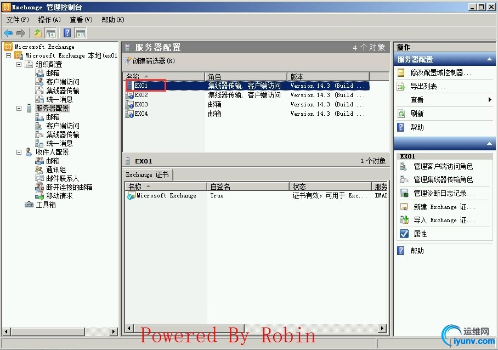Image resolution: width=498 pixels, height=350 pixels.
Task: Click 管理诊断日志记录 action
Action: (444, 193)
